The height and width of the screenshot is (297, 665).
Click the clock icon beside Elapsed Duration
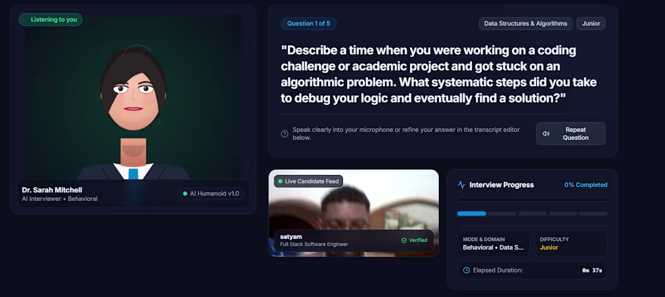(467, 270)
